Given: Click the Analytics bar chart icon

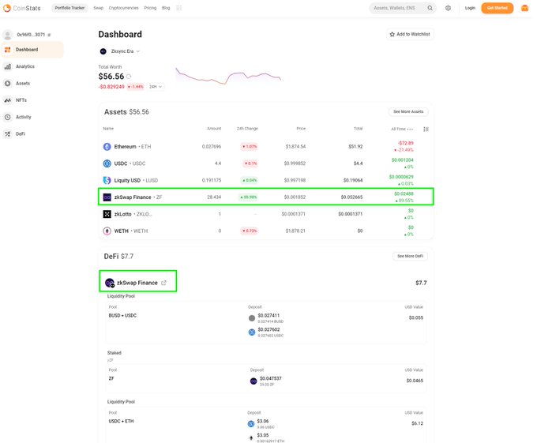Looking at the screenshot, I should point(8,66).
